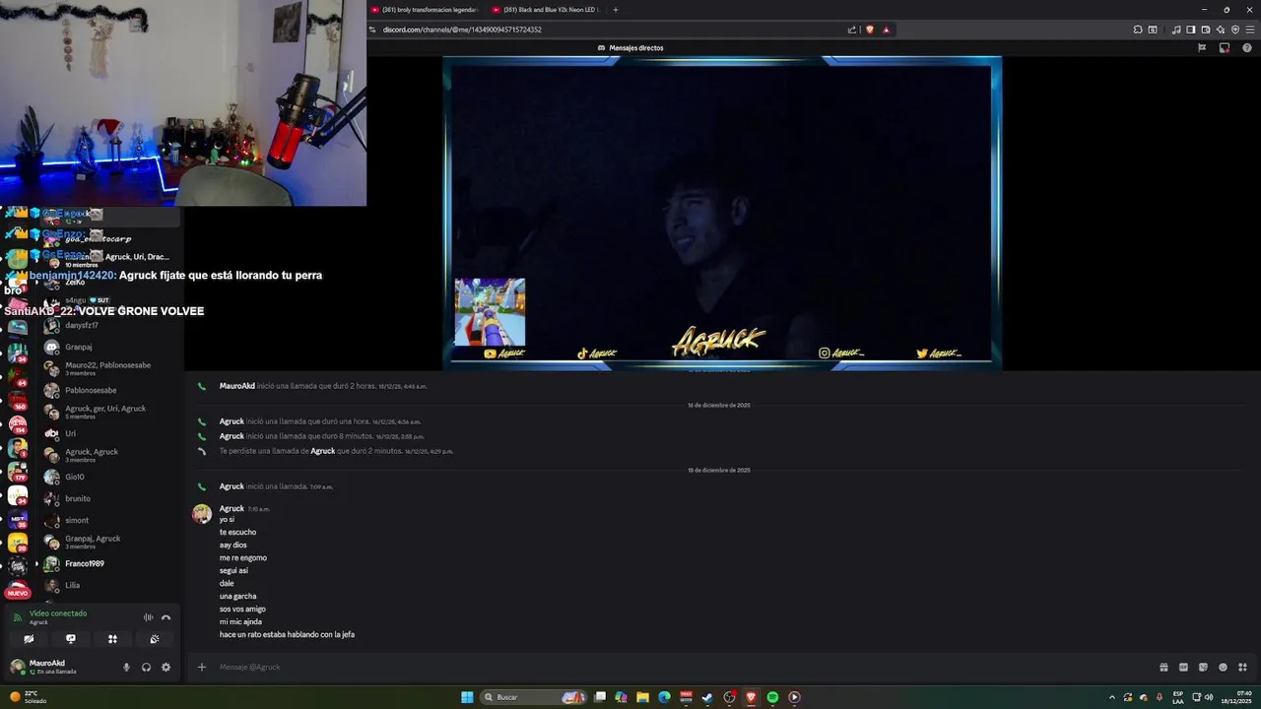1261x709 pixels.
Task: Open Spotify from the taskbar
Action: (772, 697)
